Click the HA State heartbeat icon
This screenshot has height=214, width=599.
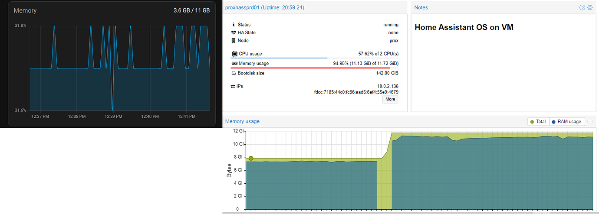coord(234,32)
